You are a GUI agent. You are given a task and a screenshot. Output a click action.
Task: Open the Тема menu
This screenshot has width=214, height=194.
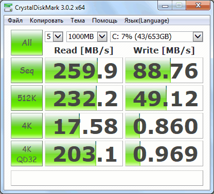click(x=78, y=21)
